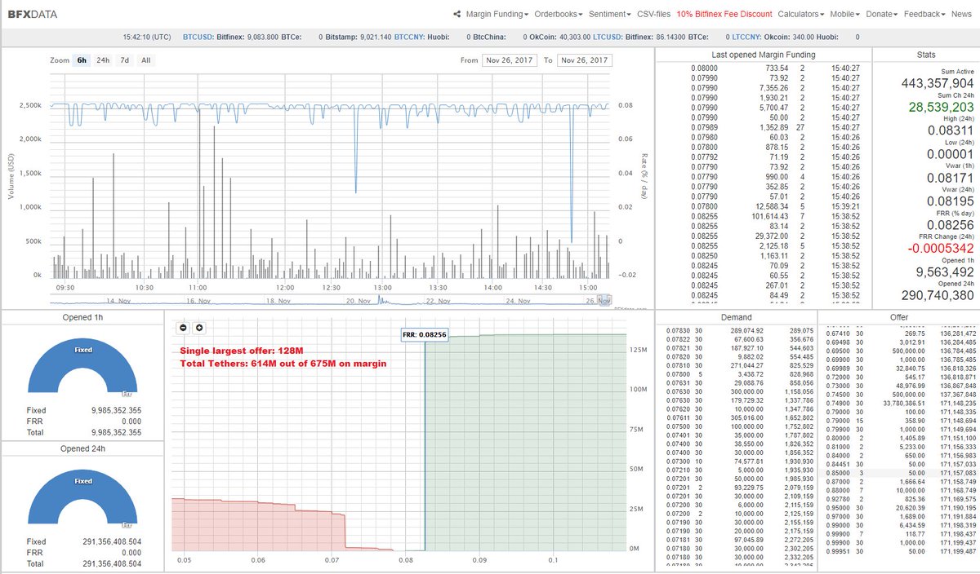Click the To date field

coord(584,60)
